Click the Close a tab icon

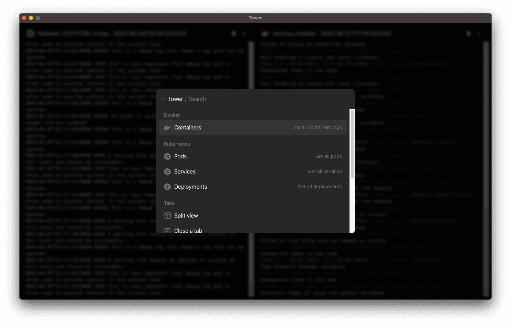167,231
